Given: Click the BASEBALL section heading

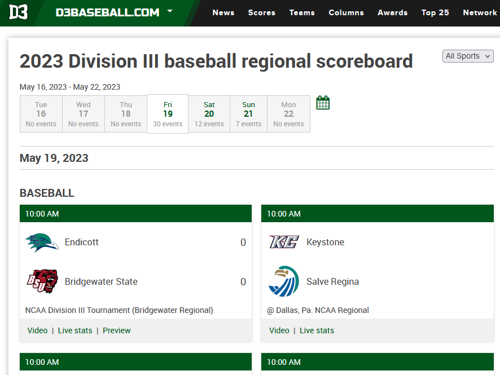Looking at the screenshot, I should (x=47, y=193).
